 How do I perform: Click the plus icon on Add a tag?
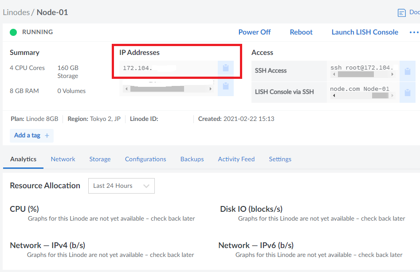(x=47, y=136)
